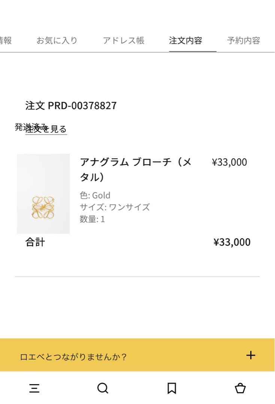Click the 合計 total label
Viewport: 275px width, 404px height.
coord(35,242)
